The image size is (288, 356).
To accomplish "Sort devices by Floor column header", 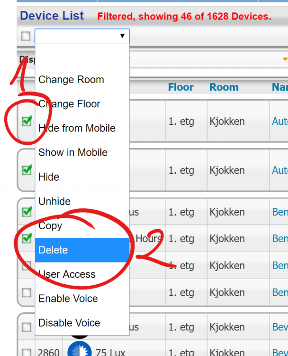I will tap(180, 87).
